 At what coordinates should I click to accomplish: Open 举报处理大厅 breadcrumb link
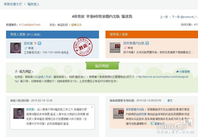click(13, 4)
